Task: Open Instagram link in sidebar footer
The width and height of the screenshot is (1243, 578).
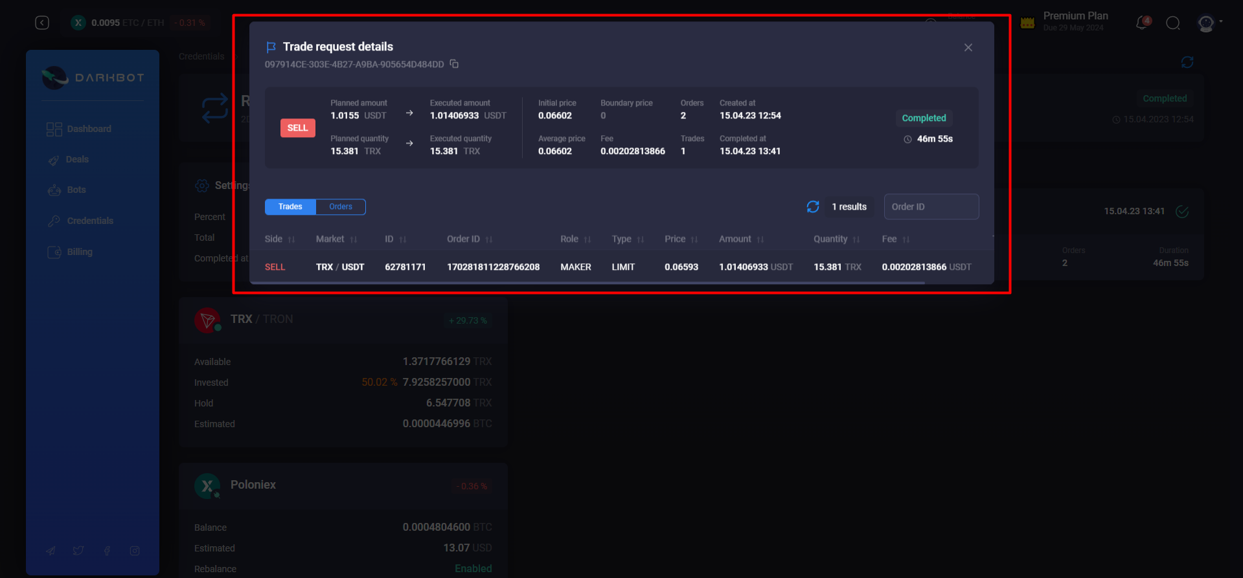Action: click(x=135, y=551)
